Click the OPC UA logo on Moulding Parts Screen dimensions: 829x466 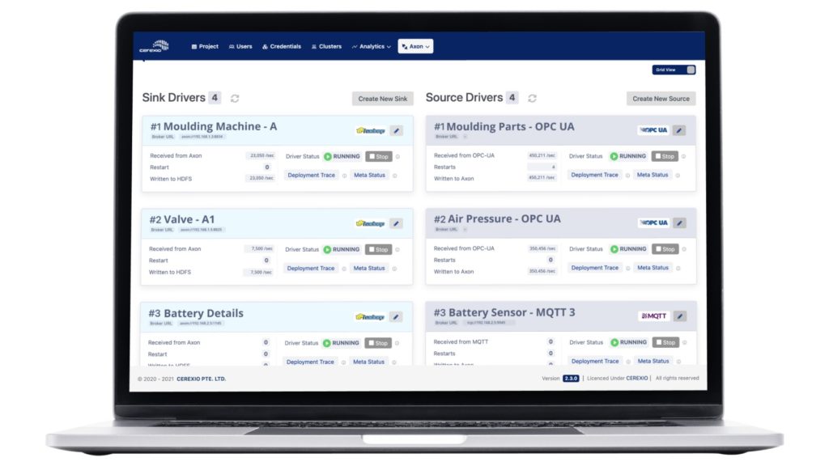point(653,130)
